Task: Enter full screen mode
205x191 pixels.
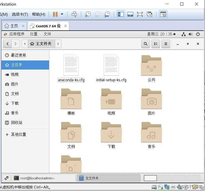Action: pyautogui.click(x=140, y=14)
